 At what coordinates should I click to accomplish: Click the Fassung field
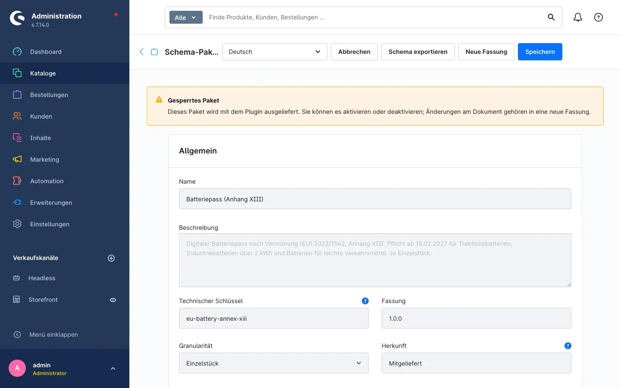[477, 318]
